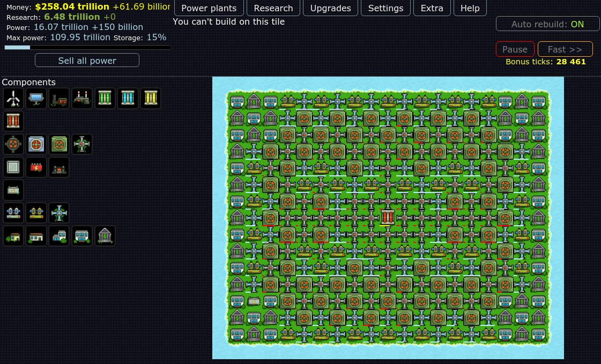Click the power storage progress bar
The image size is (601, 364).
[x=87, y=48]
